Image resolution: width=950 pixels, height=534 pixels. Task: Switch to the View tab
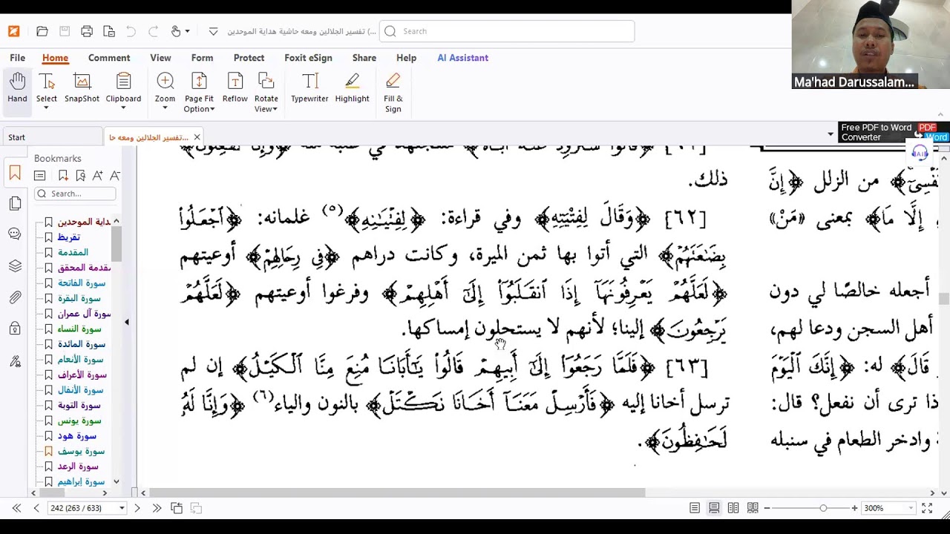(160, 58)
